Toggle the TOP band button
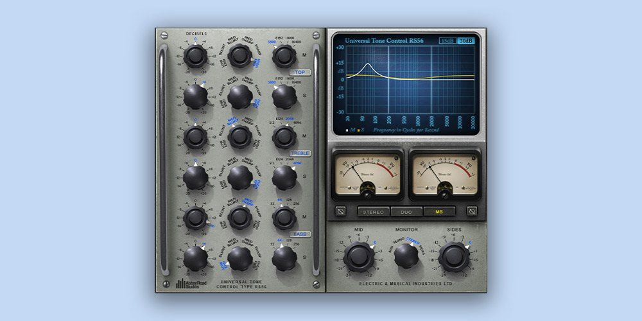 click(300, 73)
